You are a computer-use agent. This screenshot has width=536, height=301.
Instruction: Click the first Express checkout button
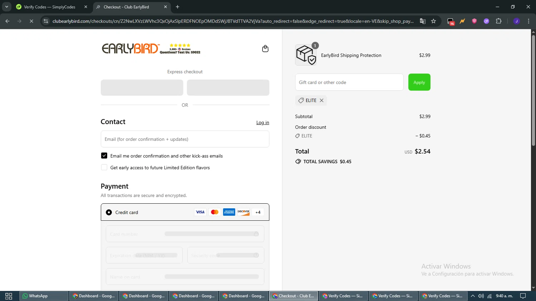tap(142, 88)
